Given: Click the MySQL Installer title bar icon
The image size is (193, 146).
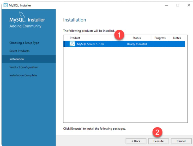Looking at the screenshot, I should 5,5.
